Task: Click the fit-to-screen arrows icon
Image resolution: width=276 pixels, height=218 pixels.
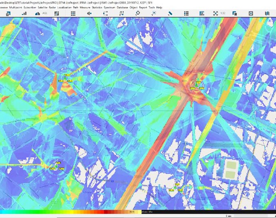Action: 215,13
